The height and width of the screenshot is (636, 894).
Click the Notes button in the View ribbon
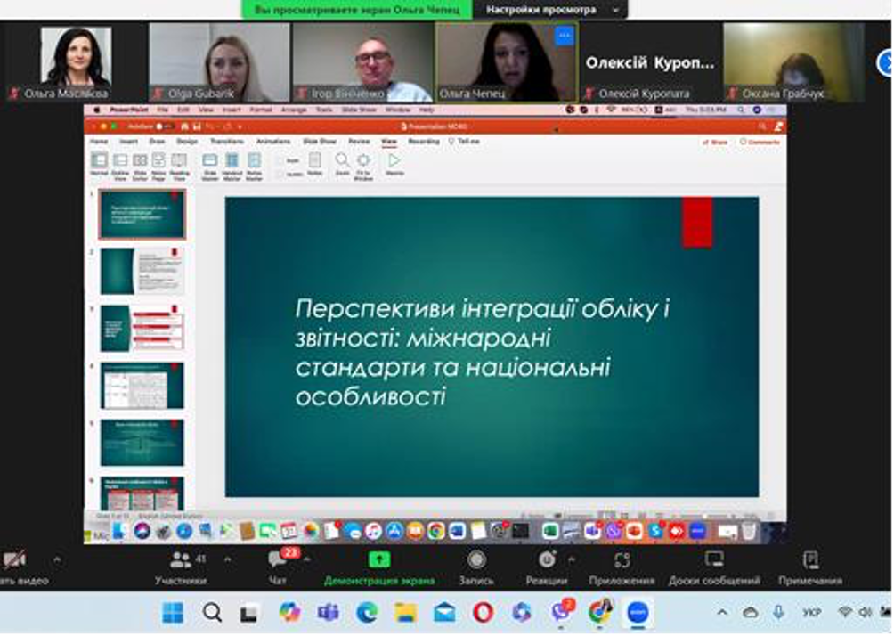pyautogui.click(x=314, y=164)
